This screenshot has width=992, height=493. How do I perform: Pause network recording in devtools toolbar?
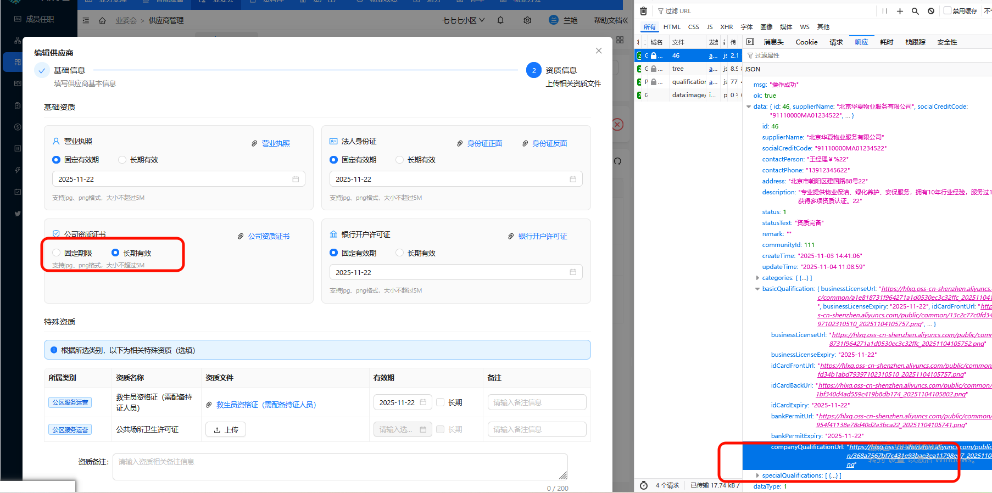click(884, 11)
